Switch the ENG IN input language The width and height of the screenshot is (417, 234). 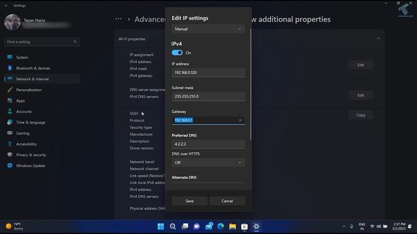click(362, 226)
